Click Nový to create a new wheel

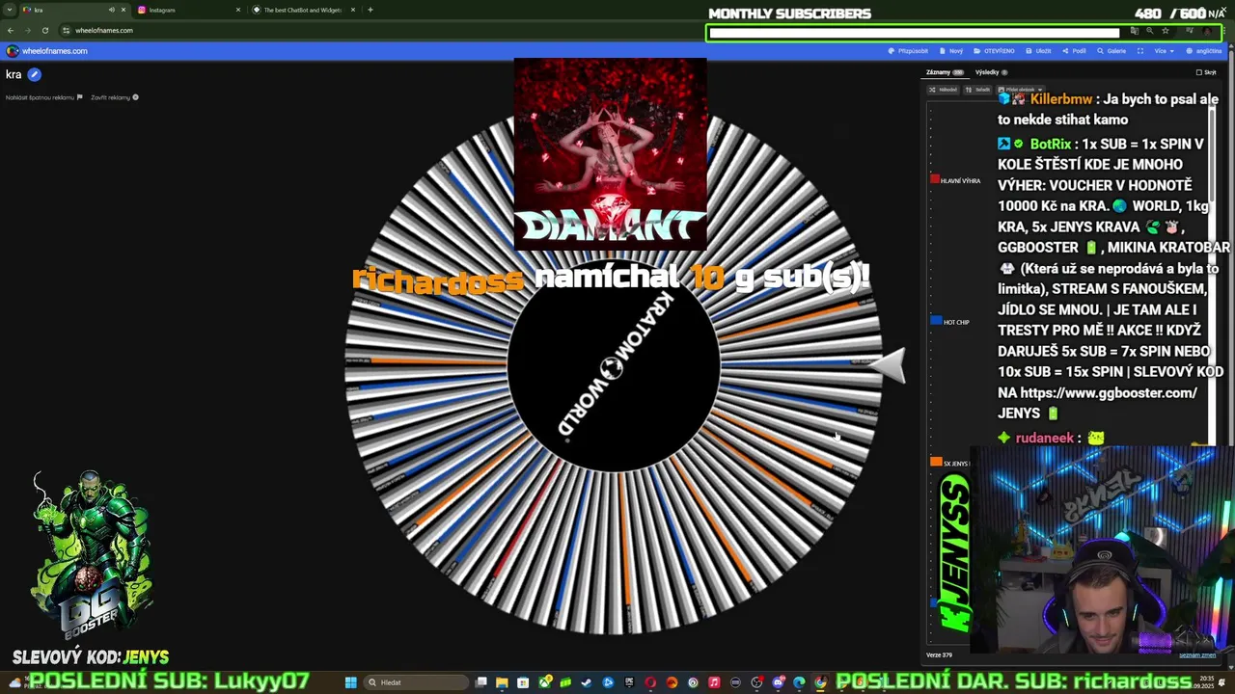(x=951, y=51)
